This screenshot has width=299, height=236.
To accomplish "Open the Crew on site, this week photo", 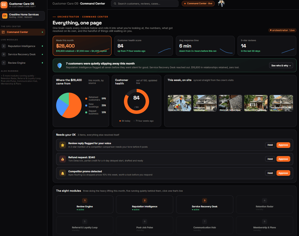I will [x=180, y=103].
